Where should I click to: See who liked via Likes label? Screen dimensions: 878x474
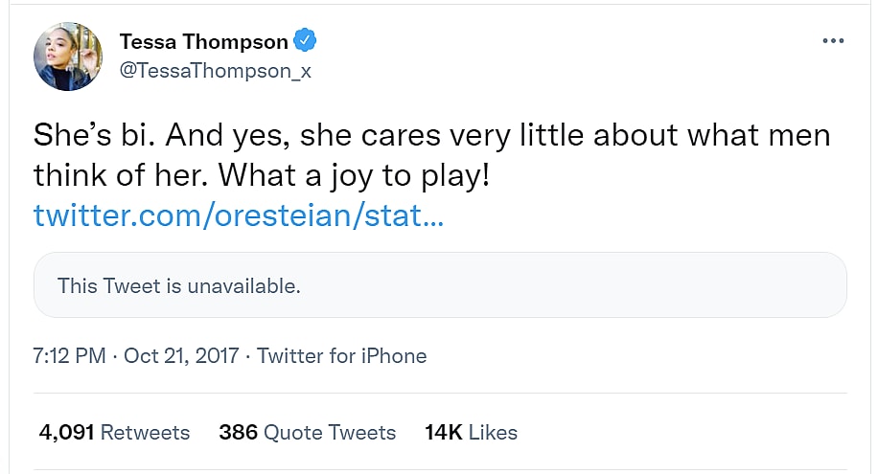coord(494,433)
